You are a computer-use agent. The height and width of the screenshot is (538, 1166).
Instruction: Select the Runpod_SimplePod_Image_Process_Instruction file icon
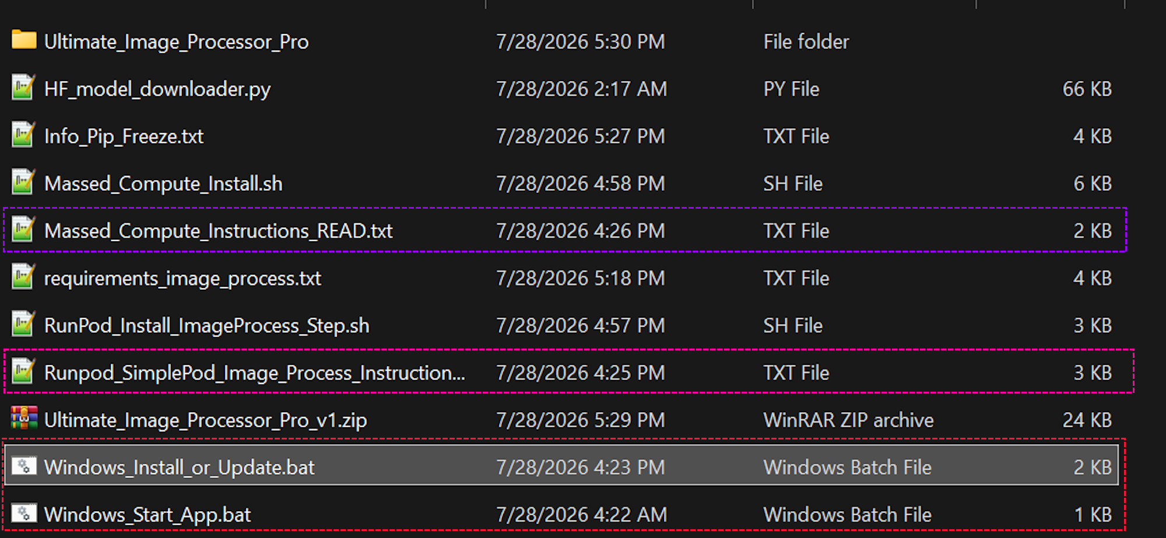[x=23, y=371]
